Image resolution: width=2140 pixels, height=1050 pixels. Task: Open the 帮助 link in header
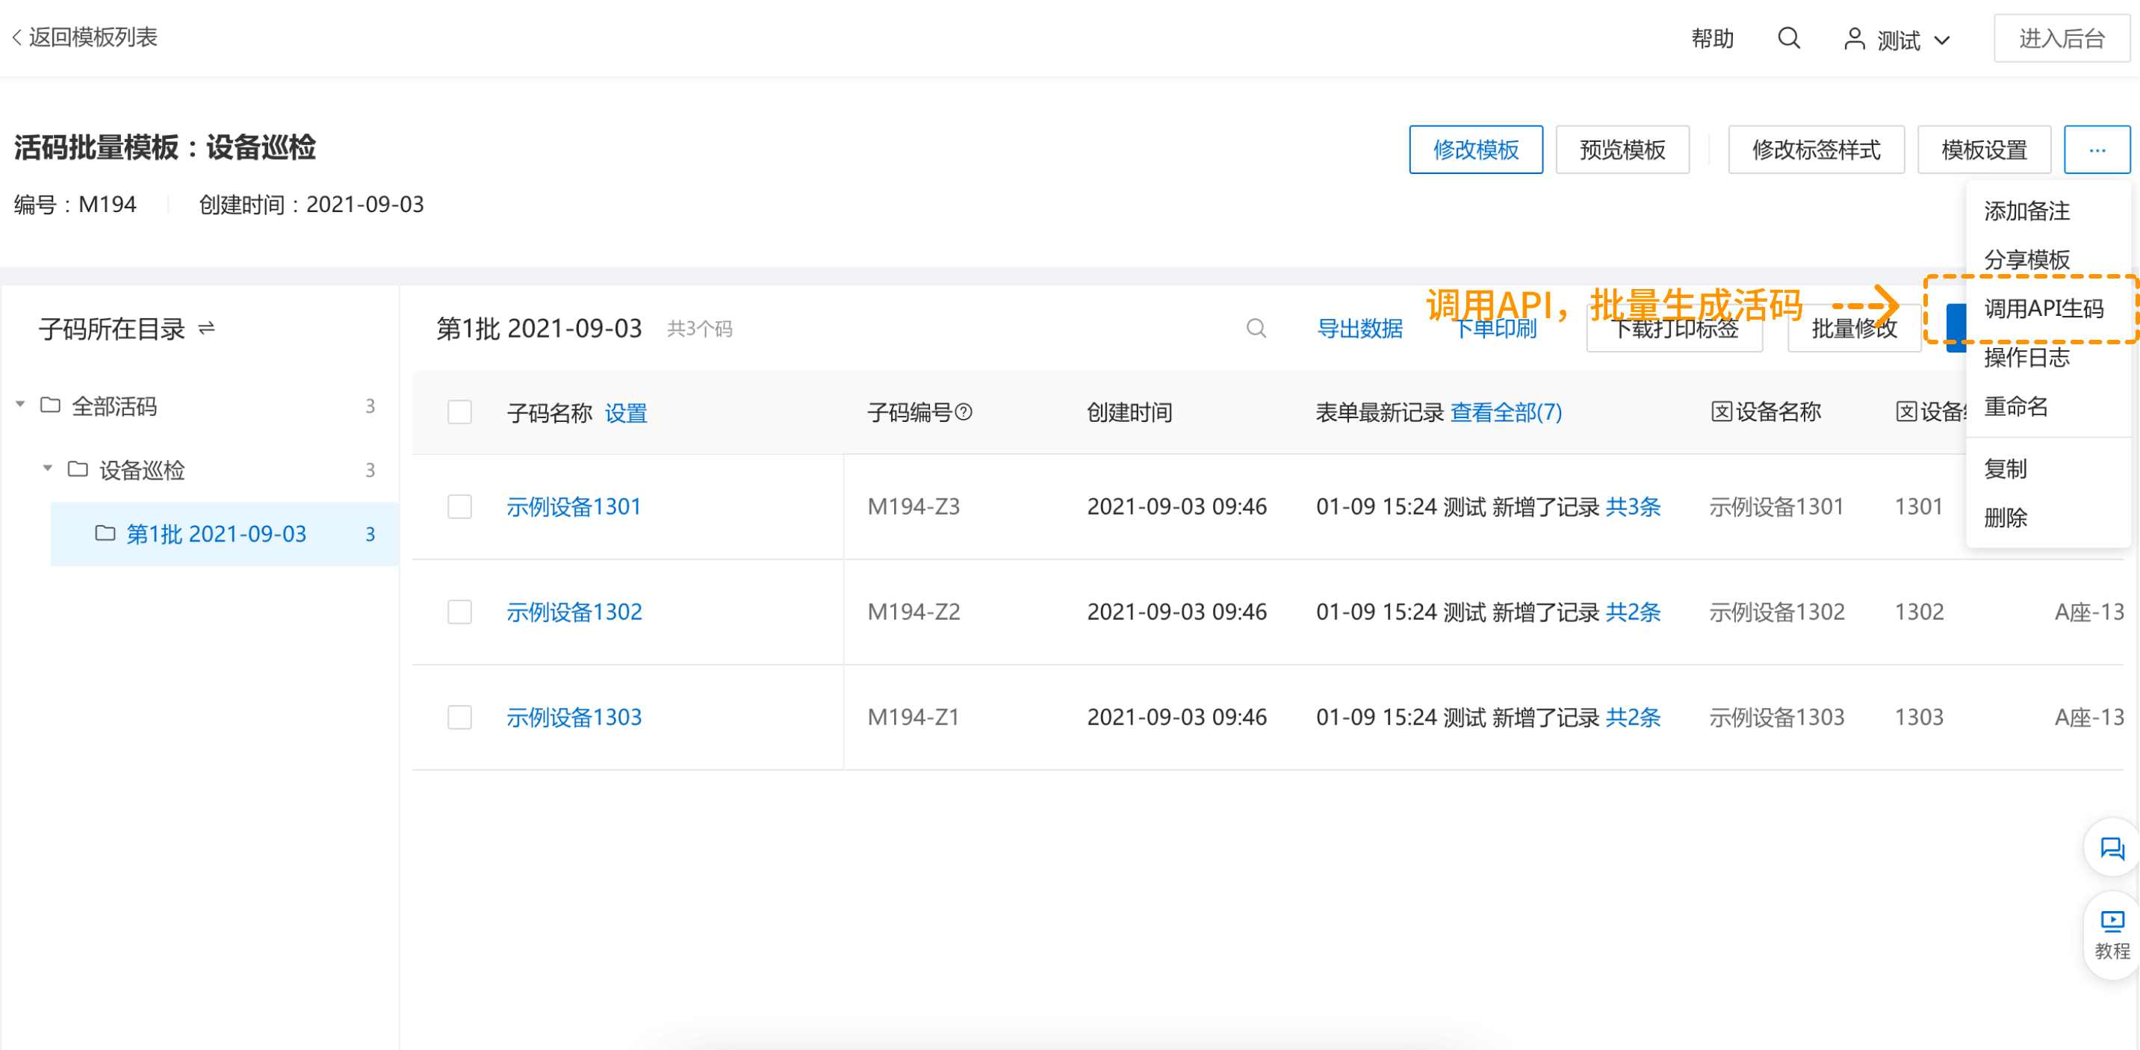1712,39
